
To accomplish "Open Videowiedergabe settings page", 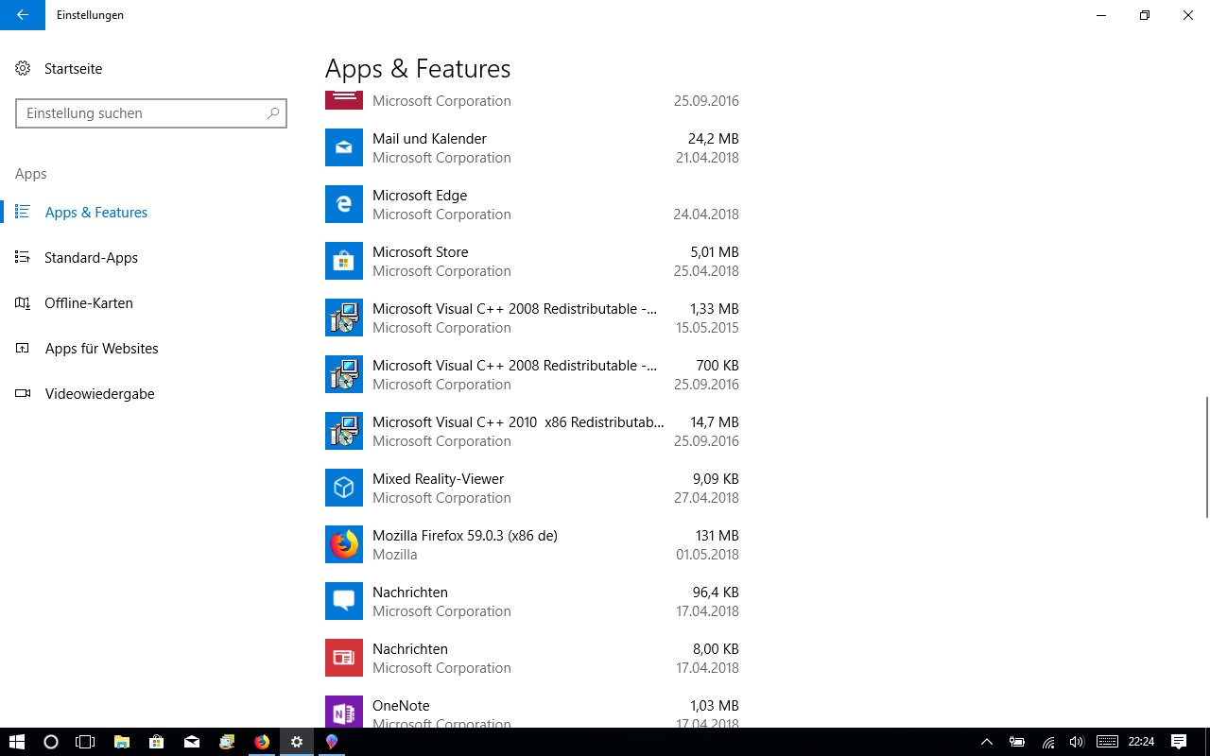I will coord(99,394).
